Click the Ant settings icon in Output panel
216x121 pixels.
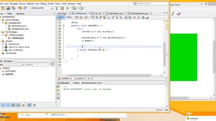pyautogui.click(x=58, y=98)
